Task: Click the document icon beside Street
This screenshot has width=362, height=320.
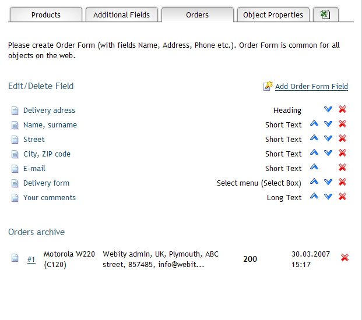Action: pos(15,140)
